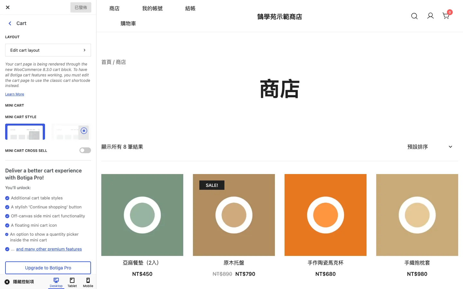Click the 已發佈 publish button
This screenshot has width=463, height=289.
[81, 7]
